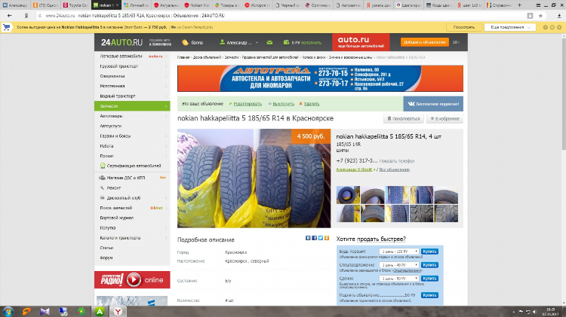This screenshot has height=317, width=566.
Task: Close the active nokian tab
Action: click(x=117, y=5)
